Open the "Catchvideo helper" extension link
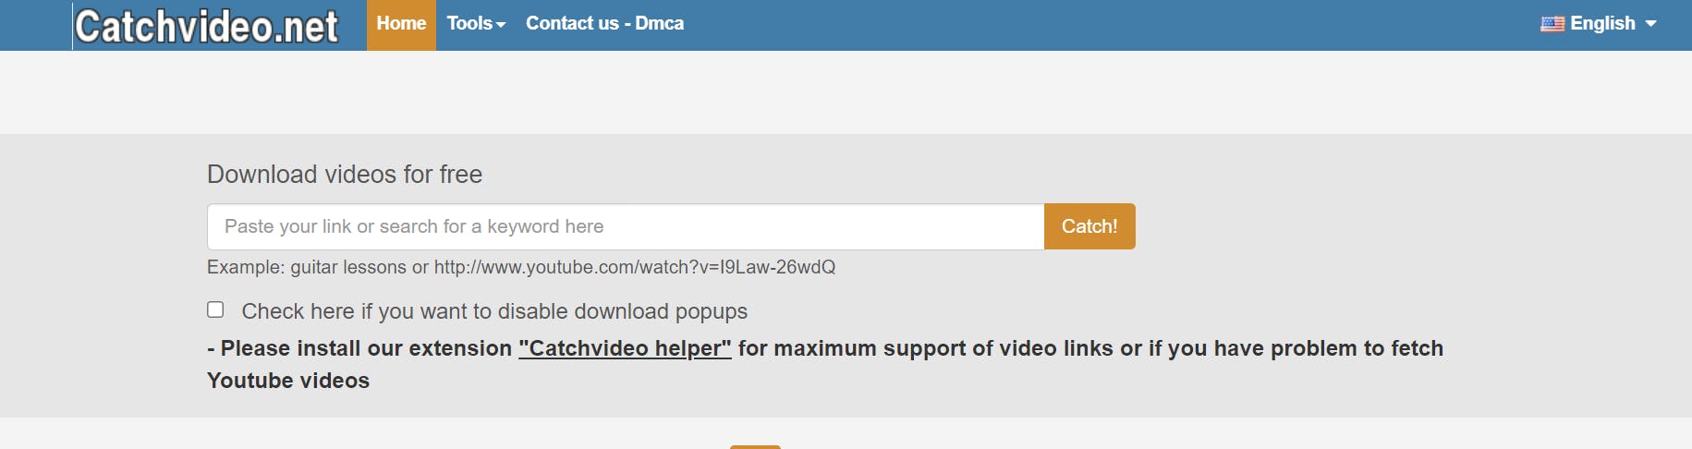The image size is (1692, 449). (x=625, y=348)
